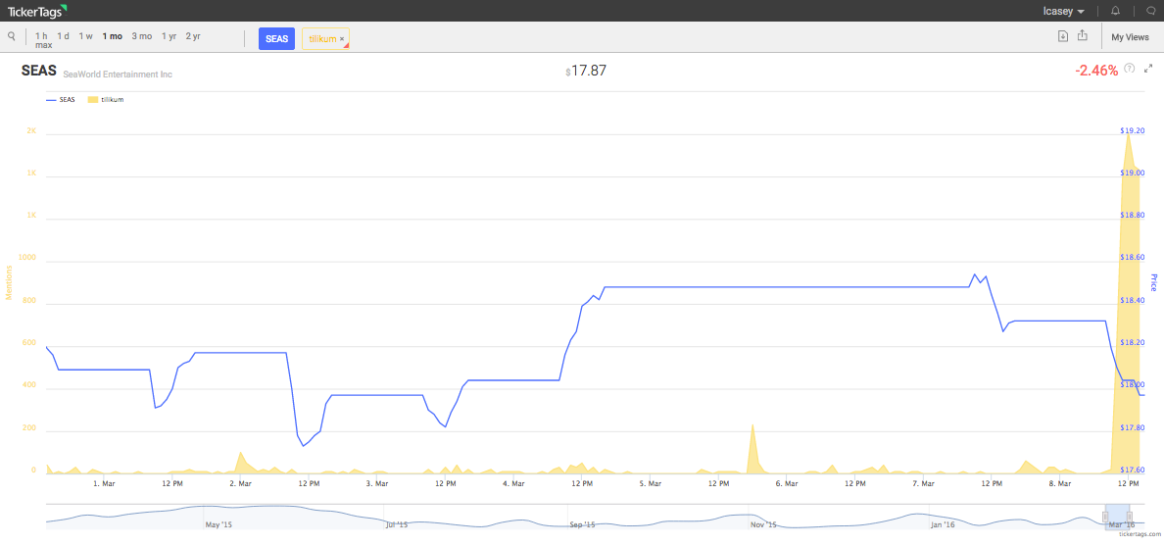Select the 1 yr time range
Viewport: 1164px width, 545px height.
point(170,35)
